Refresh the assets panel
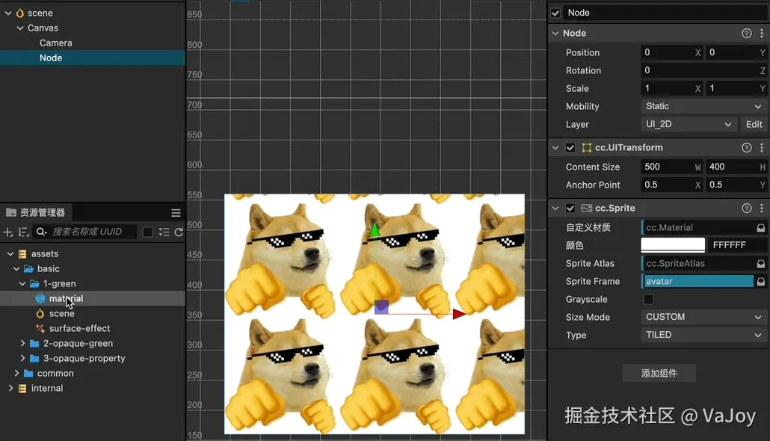This screenshot has height=441, width=770. tap(179, 232)
